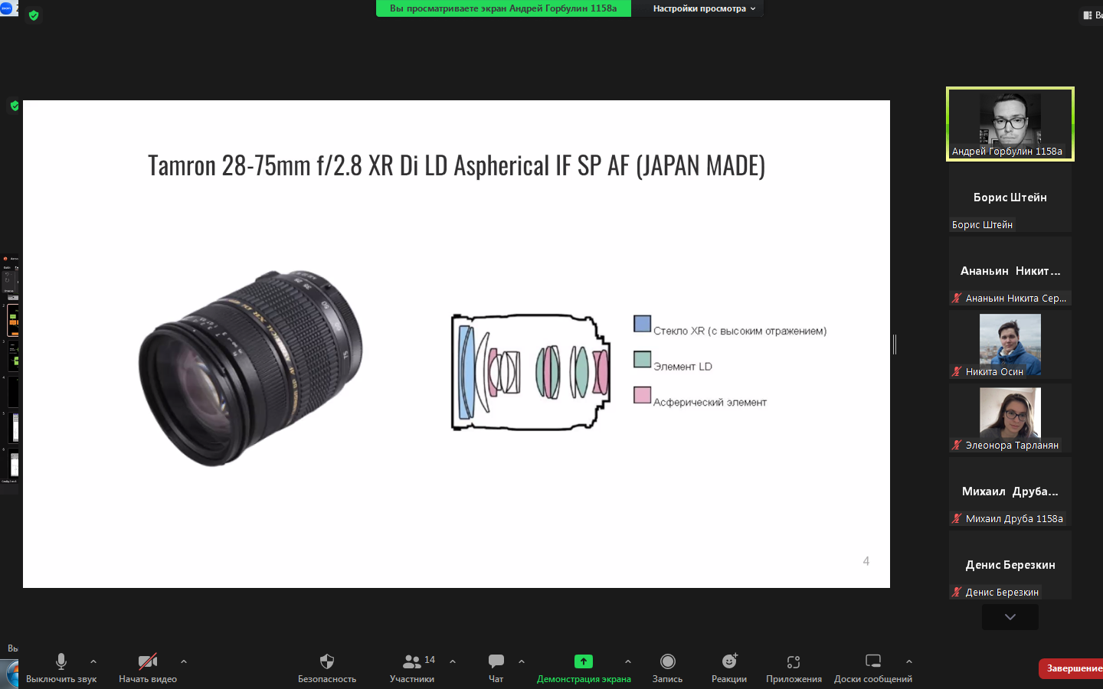
Task: Click the slide title Tamron 28-75mm f/2.8
Action: click(x=457, y=165)
